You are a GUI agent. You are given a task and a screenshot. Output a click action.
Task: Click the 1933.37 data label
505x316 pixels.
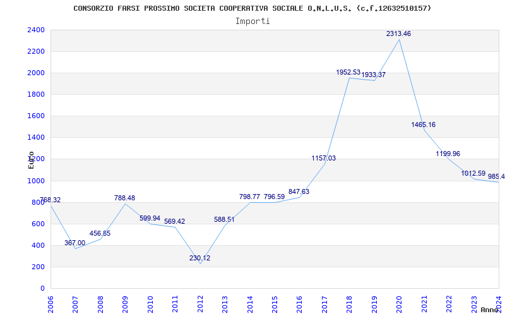(x=374, y=75)
